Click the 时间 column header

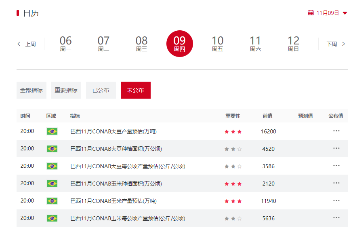click(x=25, y=116)
